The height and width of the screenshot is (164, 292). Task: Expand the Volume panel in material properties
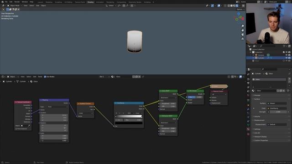257,117
